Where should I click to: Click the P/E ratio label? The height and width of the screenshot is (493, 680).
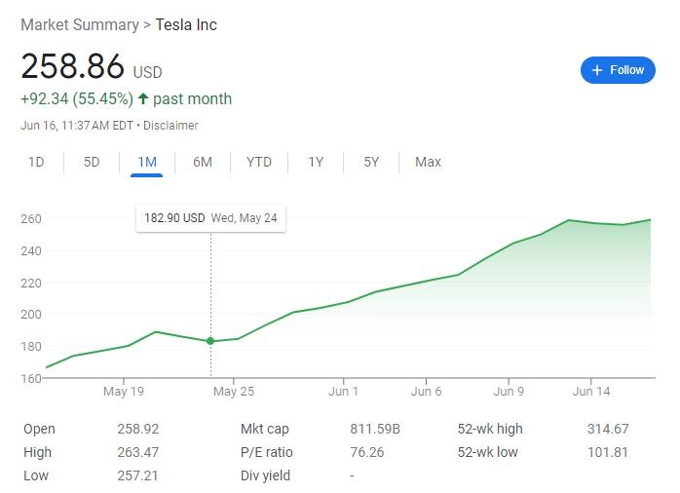pos(266,452)
